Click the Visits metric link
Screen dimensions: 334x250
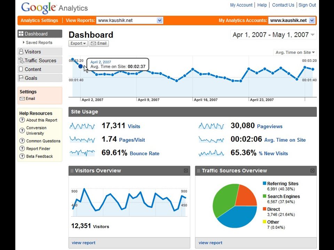click(134, 126)
